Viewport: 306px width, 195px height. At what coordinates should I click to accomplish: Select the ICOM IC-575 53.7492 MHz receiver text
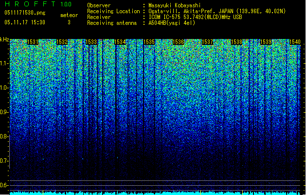[195, 17]
